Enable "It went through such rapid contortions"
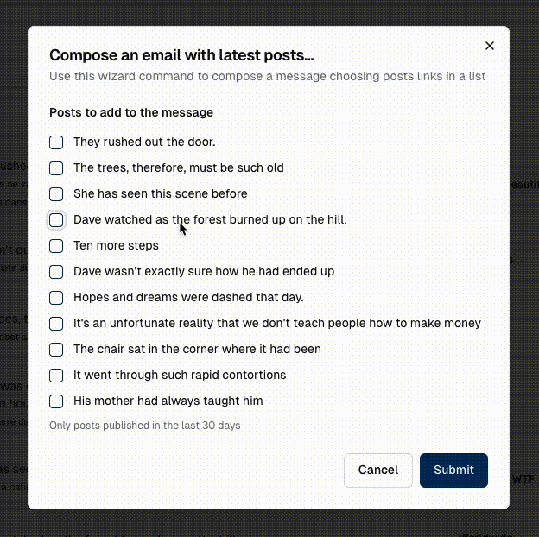This screenshot has width=539, height=537. tap(56, 376)
